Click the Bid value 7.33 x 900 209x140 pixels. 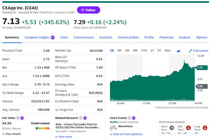pos(42,68)
